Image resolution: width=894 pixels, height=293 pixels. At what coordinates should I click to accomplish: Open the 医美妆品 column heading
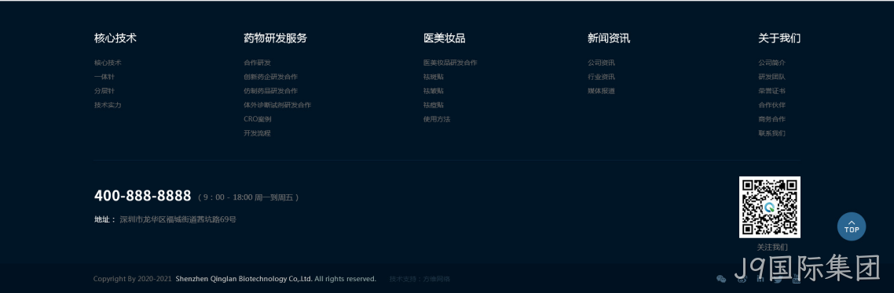(x=444, y=38)
